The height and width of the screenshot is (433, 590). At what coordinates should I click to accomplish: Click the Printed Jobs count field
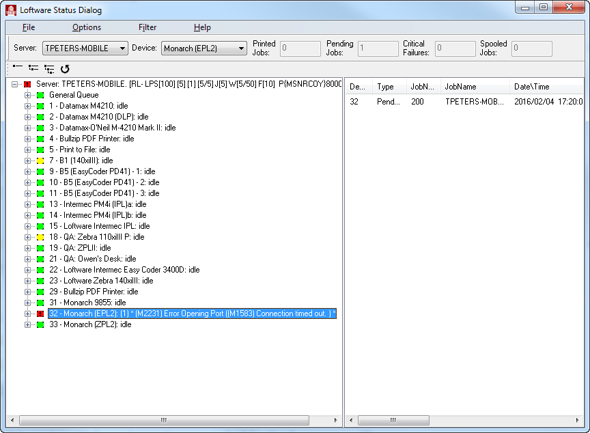(300, 48)
